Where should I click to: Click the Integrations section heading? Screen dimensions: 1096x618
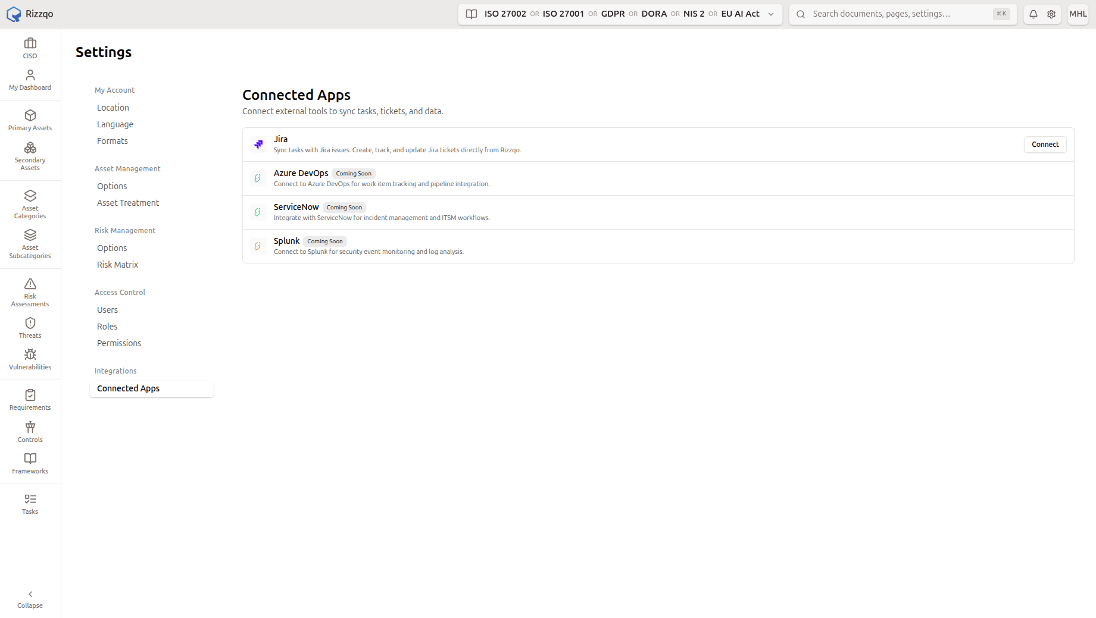[x=115, y=371]
